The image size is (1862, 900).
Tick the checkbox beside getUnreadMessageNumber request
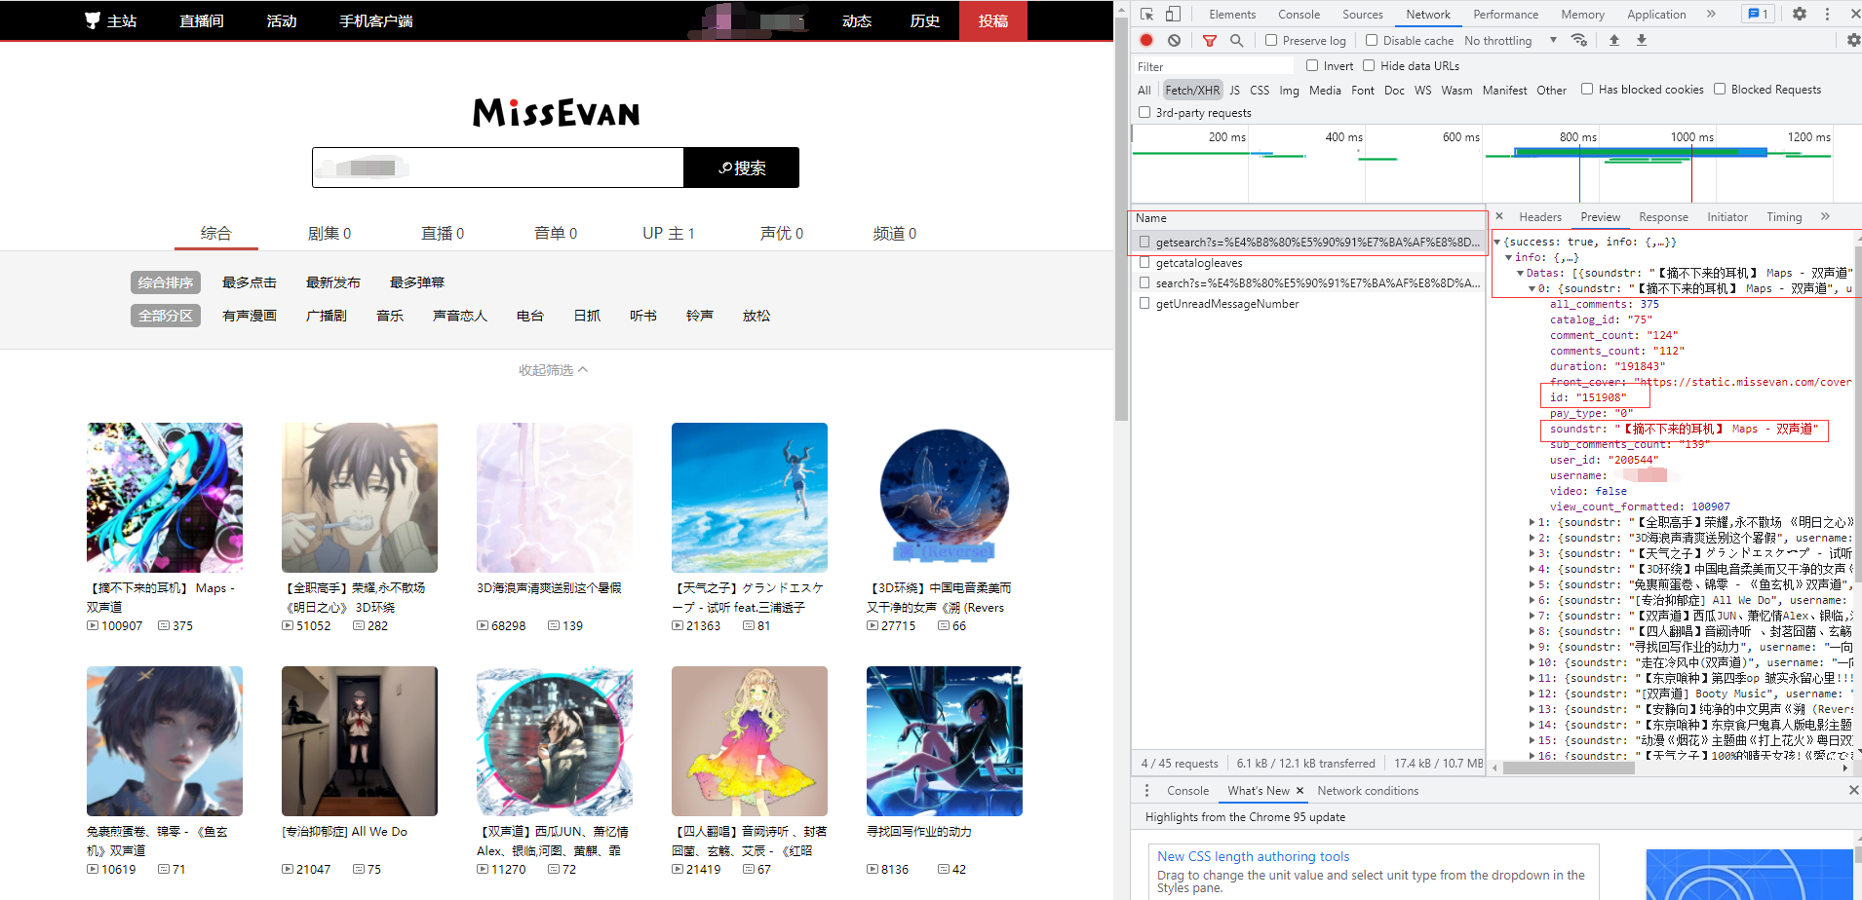pos(1144,303)
